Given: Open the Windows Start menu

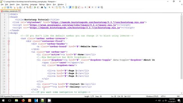Looking at the screenshot, I should point(3,100).
